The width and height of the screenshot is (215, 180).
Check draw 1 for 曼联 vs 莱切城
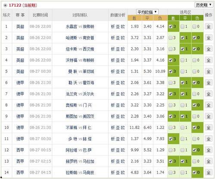coord(182,71)
